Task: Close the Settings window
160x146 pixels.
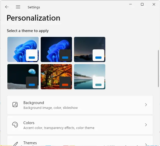Action: [x=154, y=4]
